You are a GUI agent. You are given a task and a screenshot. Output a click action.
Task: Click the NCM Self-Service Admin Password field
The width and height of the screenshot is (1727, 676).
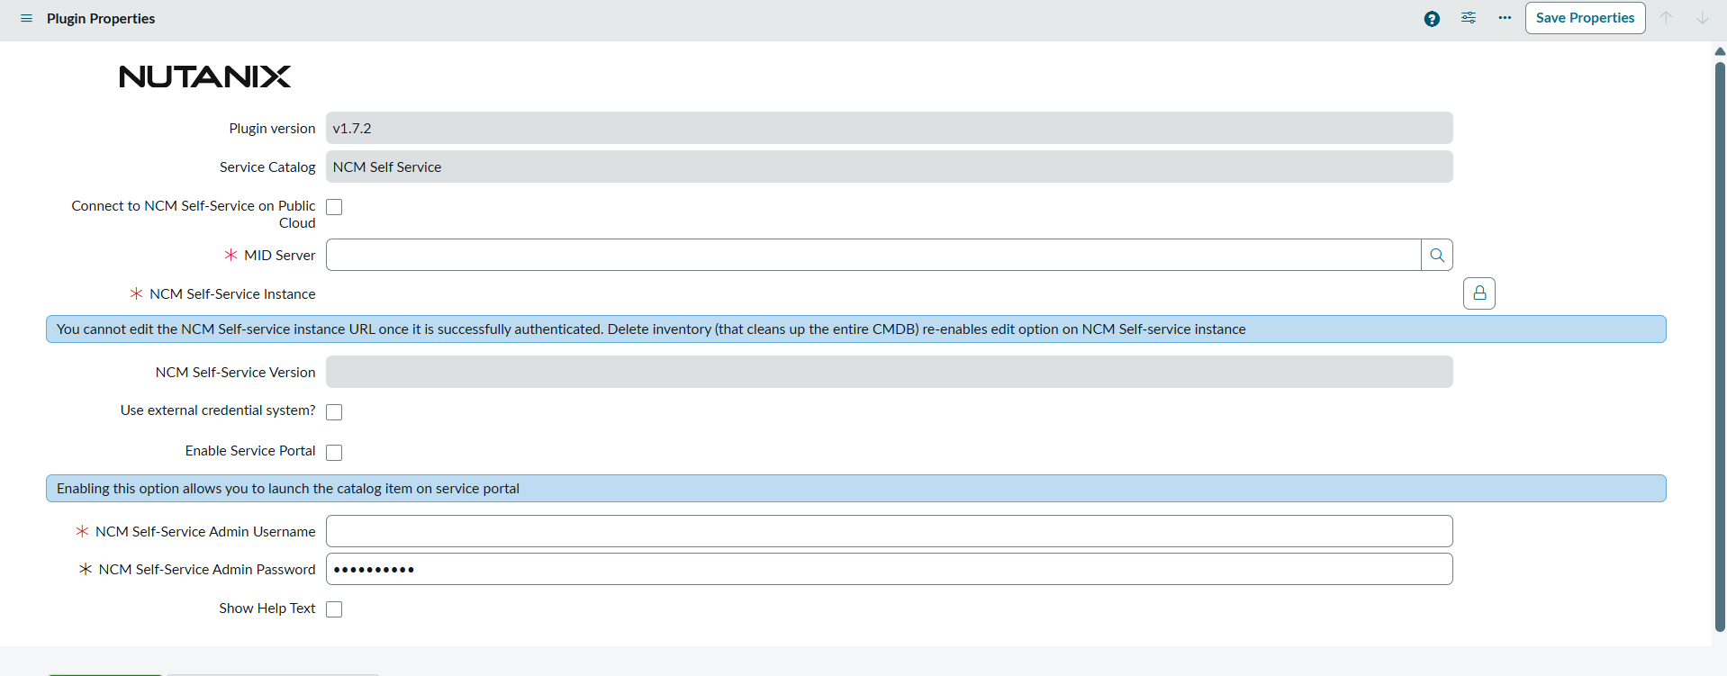point(889,570)
